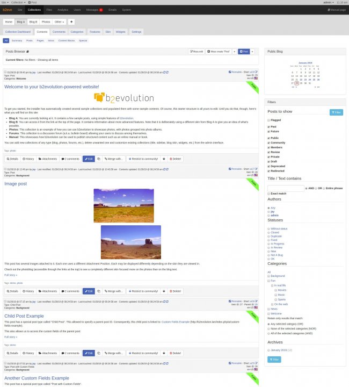Click the Messages unread badge
349x387 pixels.
coord(101,10)
